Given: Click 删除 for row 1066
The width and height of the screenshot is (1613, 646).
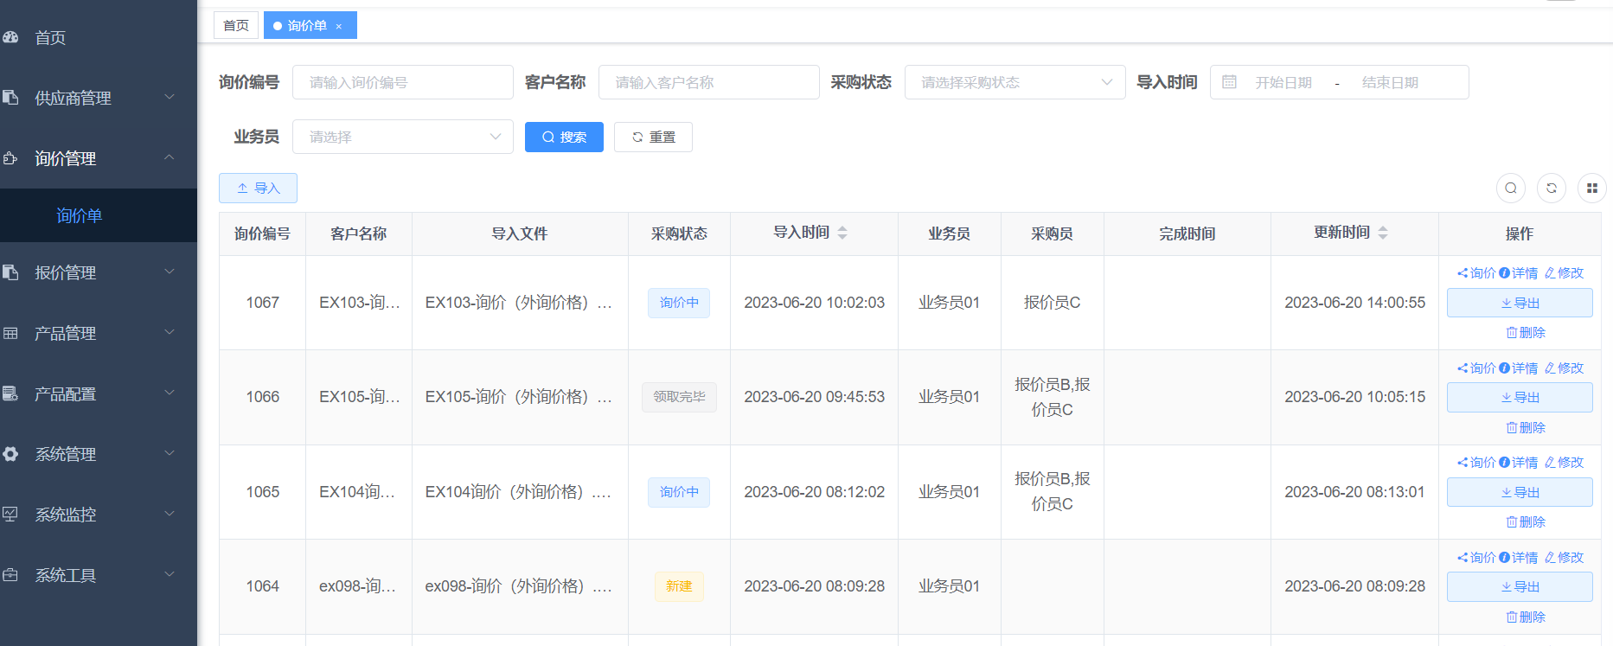Looking at the screenshot, I should click(1526, 427).
